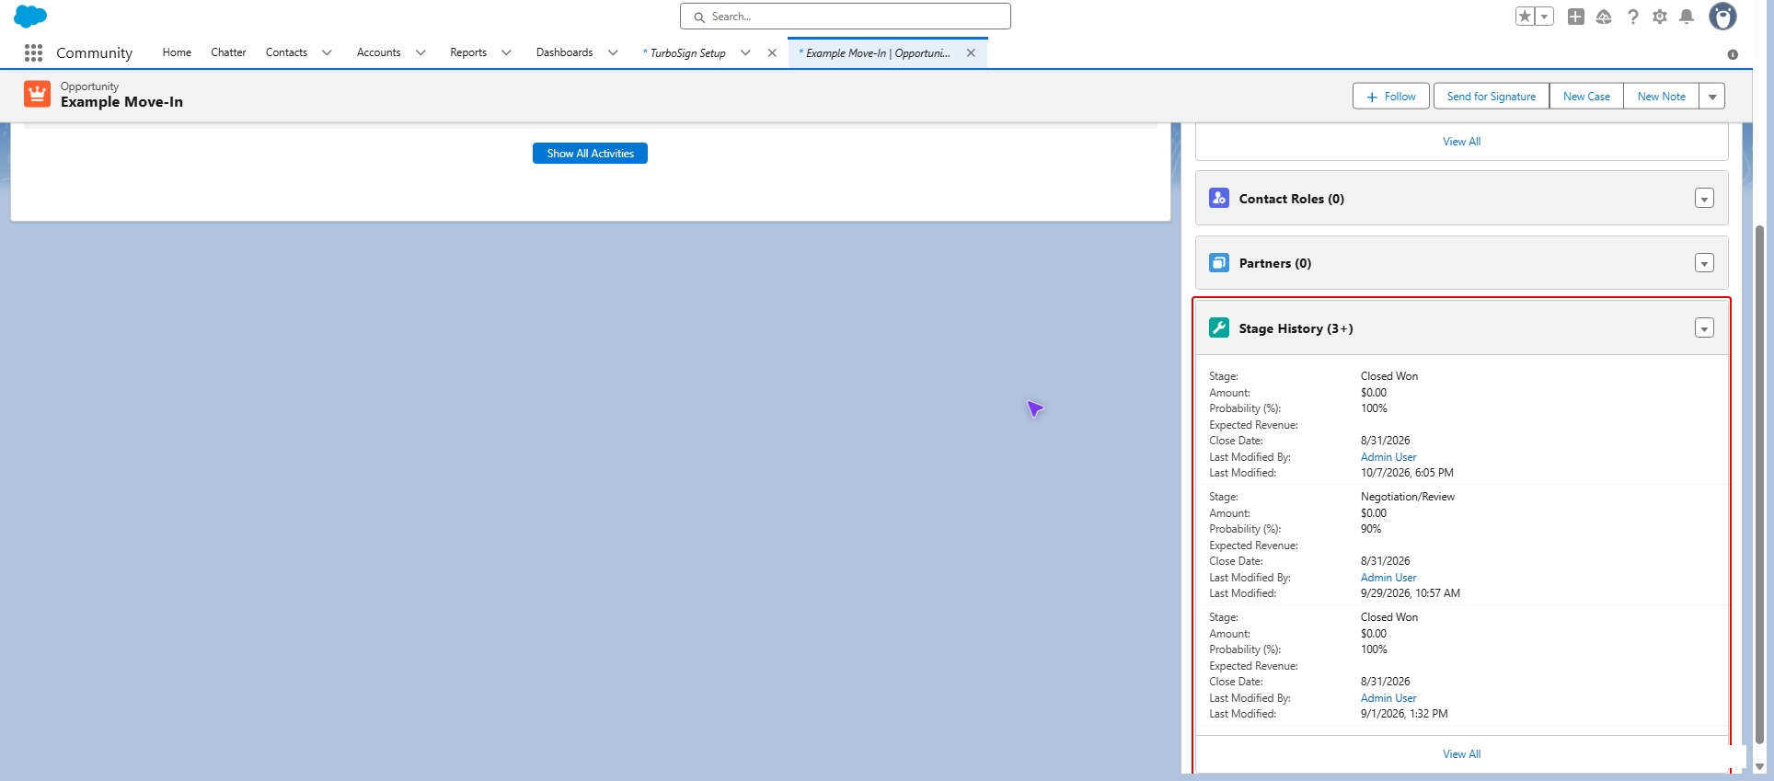Click the Follow button
Screen dimensions: 1774x781
tap(1391, 96)
